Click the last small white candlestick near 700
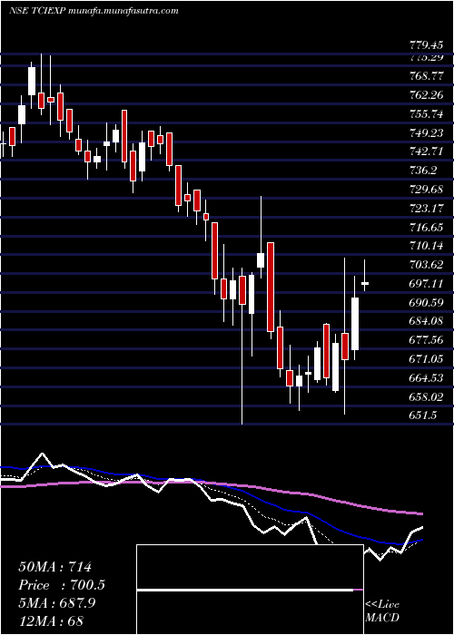The image size is (454, 635). pyautogui.click(x=365, y=283)
